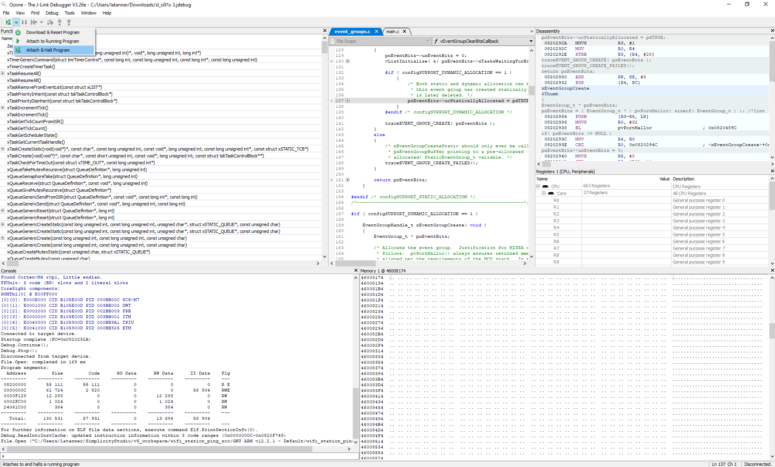775x467 pixels.
Task: Collapse the code fold at line 130
Action: coord(348,61)
